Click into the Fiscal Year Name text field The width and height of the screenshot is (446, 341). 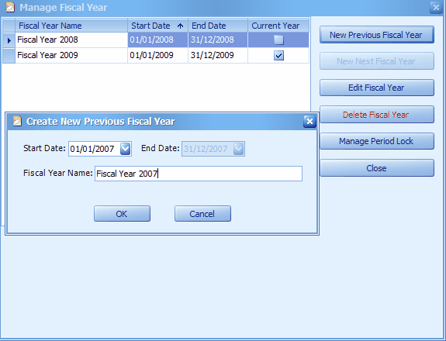click(199, 174)
